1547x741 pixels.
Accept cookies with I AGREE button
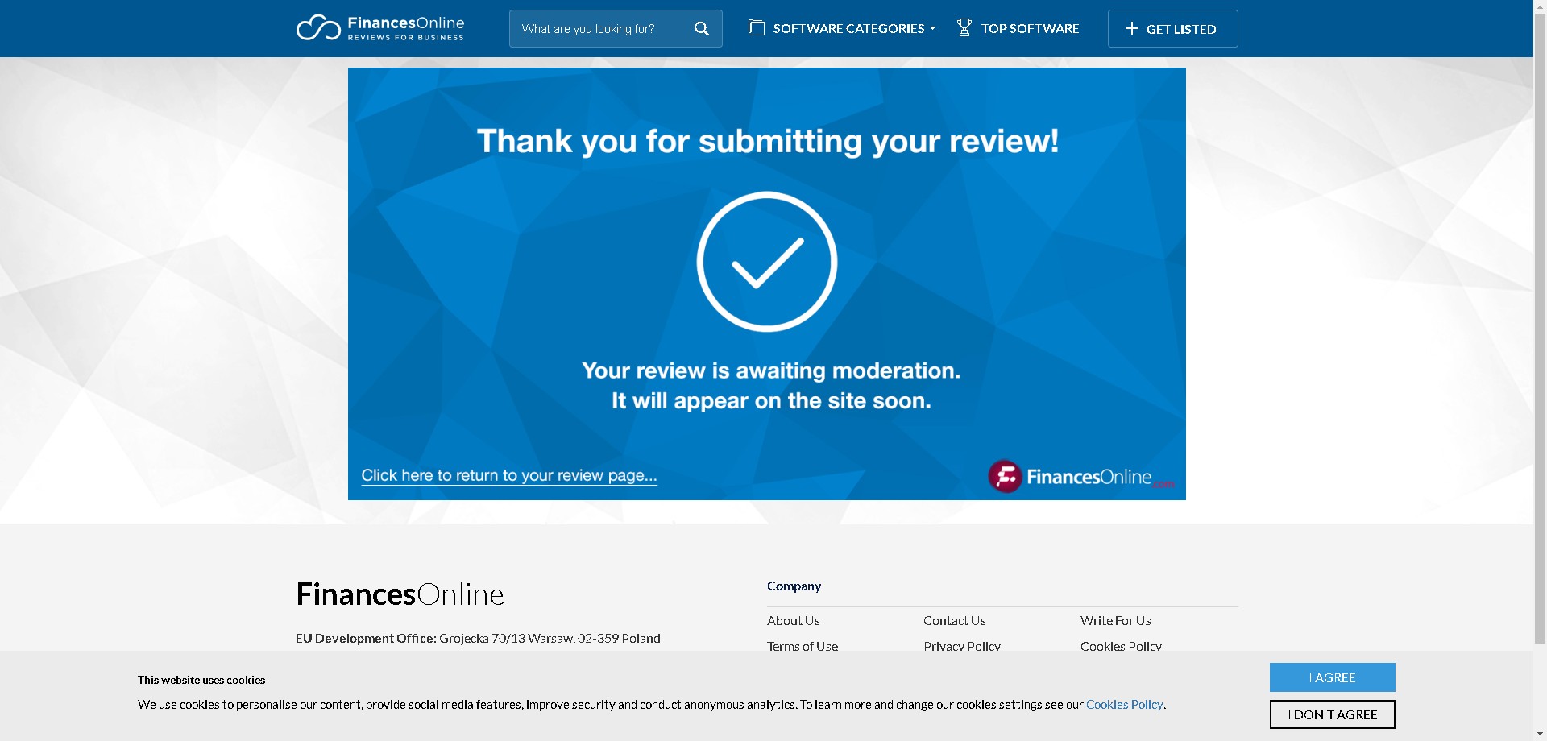click(1333, 677)
